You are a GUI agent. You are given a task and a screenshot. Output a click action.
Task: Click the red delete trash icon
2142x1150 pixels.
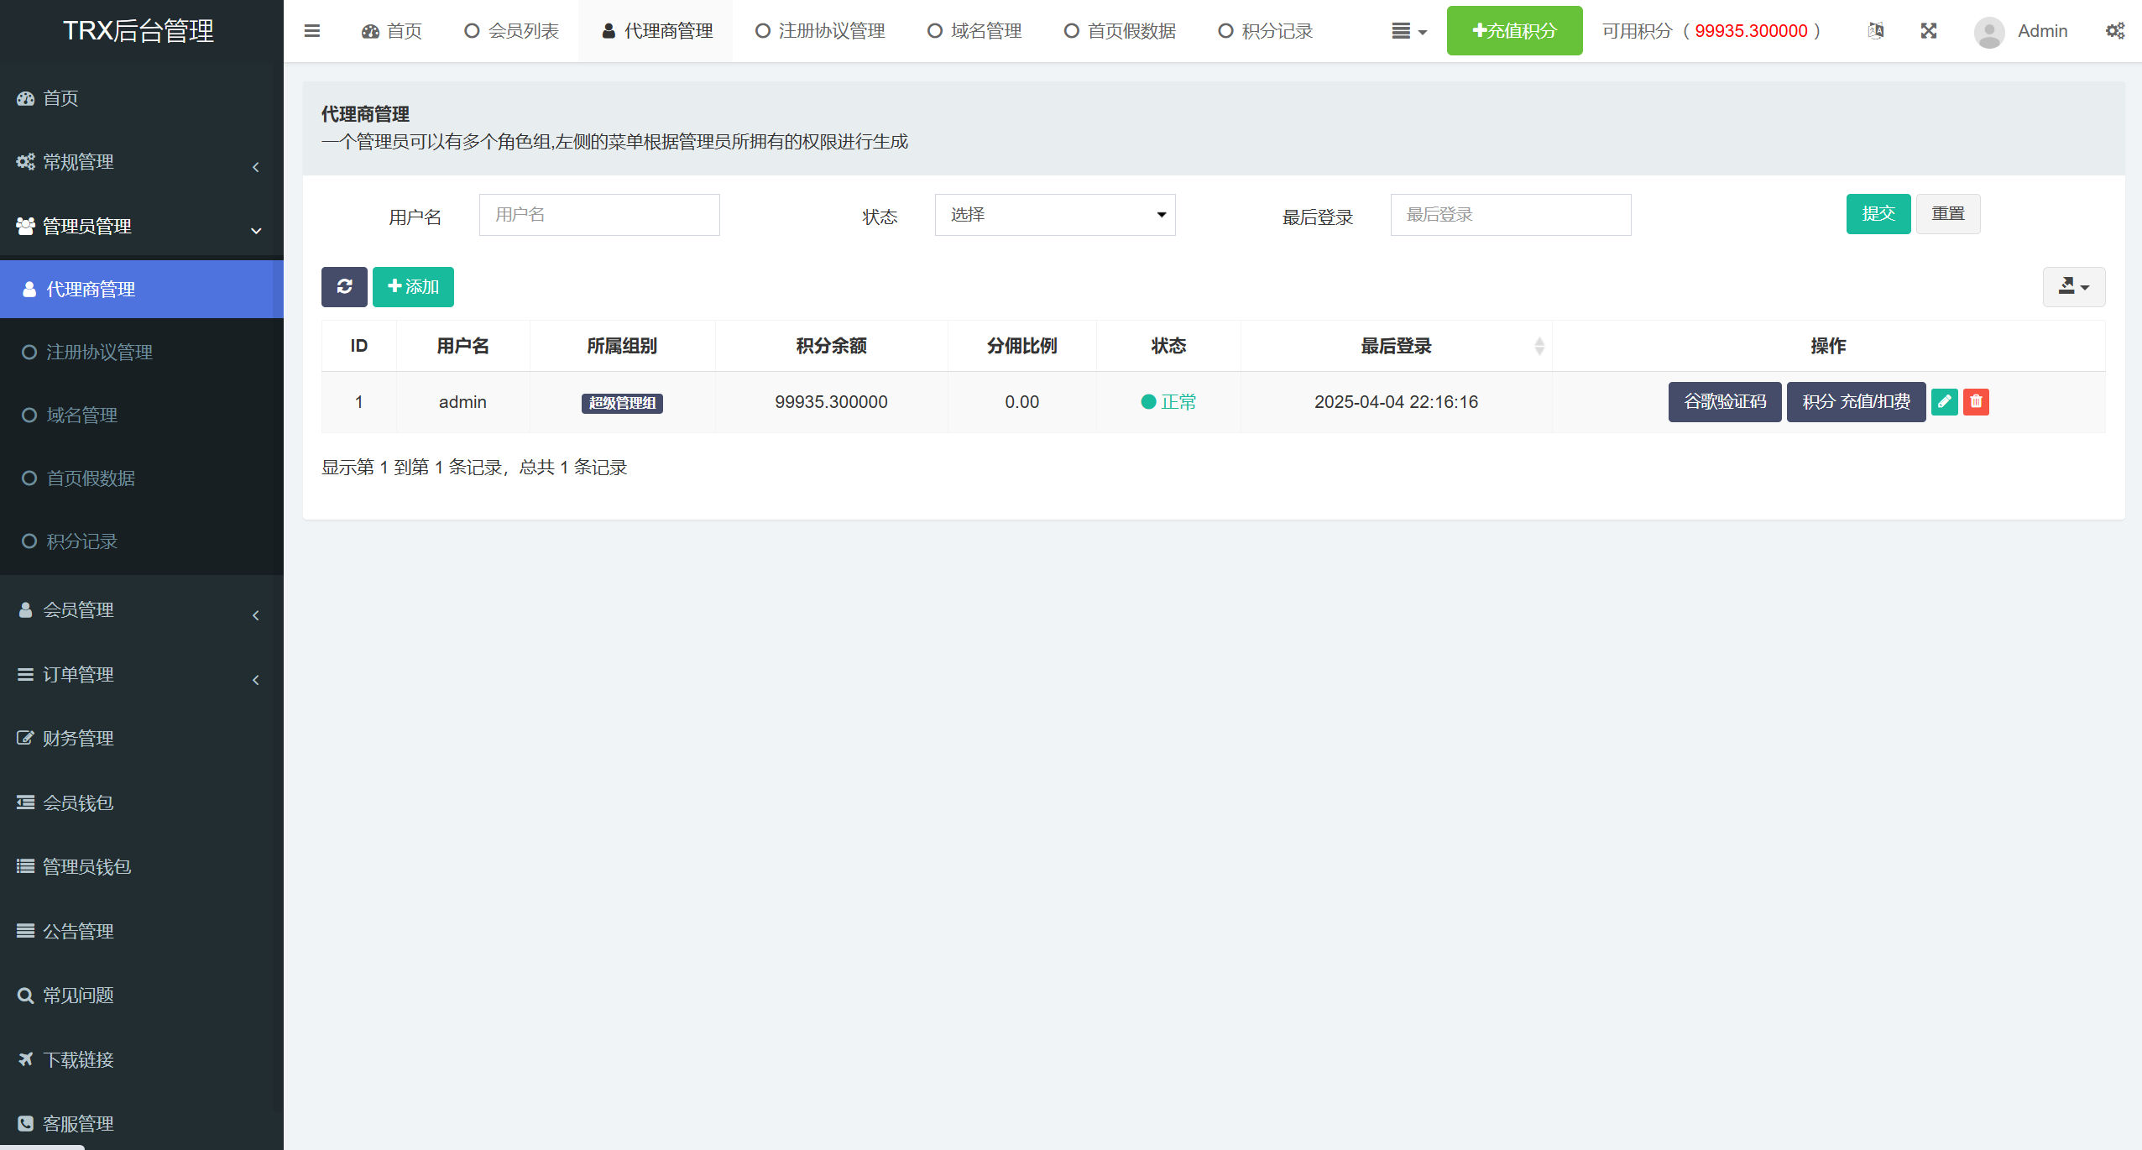coord(1976,402)
